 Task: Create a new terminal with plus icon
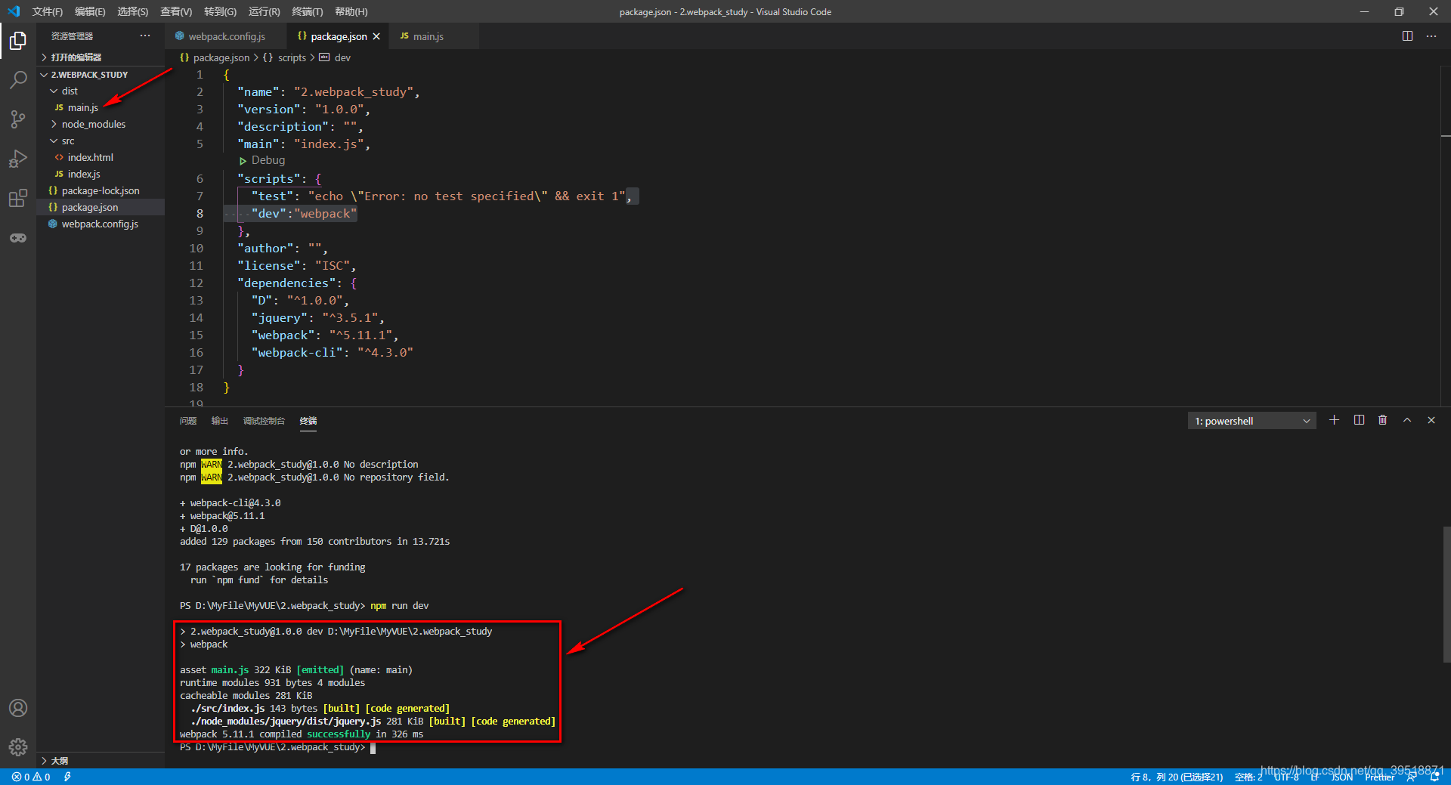tap(1335, 420)
